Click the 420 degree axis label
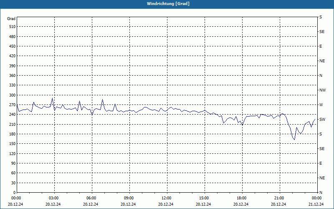 [x=13, y=56]
